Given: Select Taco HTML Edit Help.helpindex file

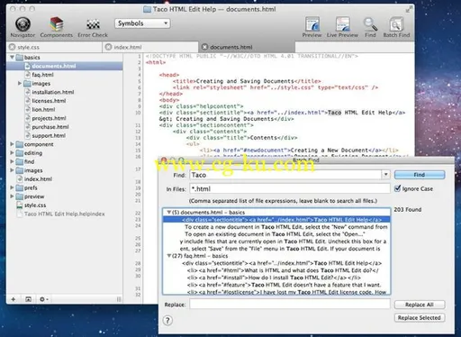Looking at the screenshot, I should pos(64,214).
